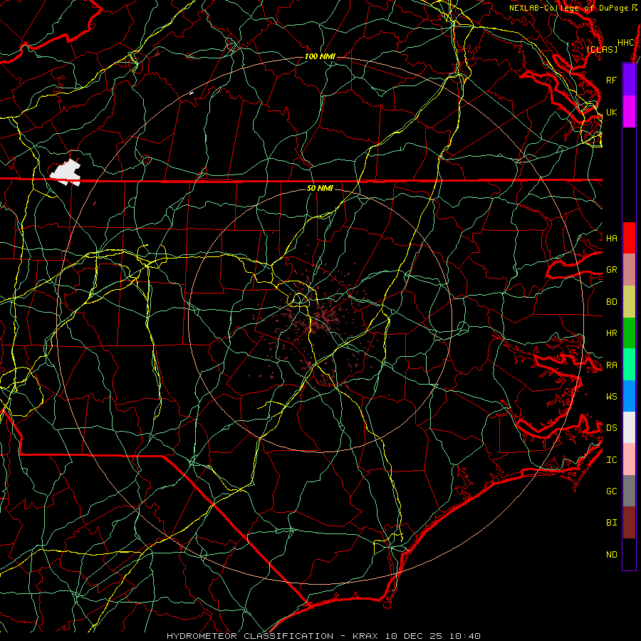Click the KRAX radar site identifier
Viewport: 641px width, 641px height.
tap(365, 636)
